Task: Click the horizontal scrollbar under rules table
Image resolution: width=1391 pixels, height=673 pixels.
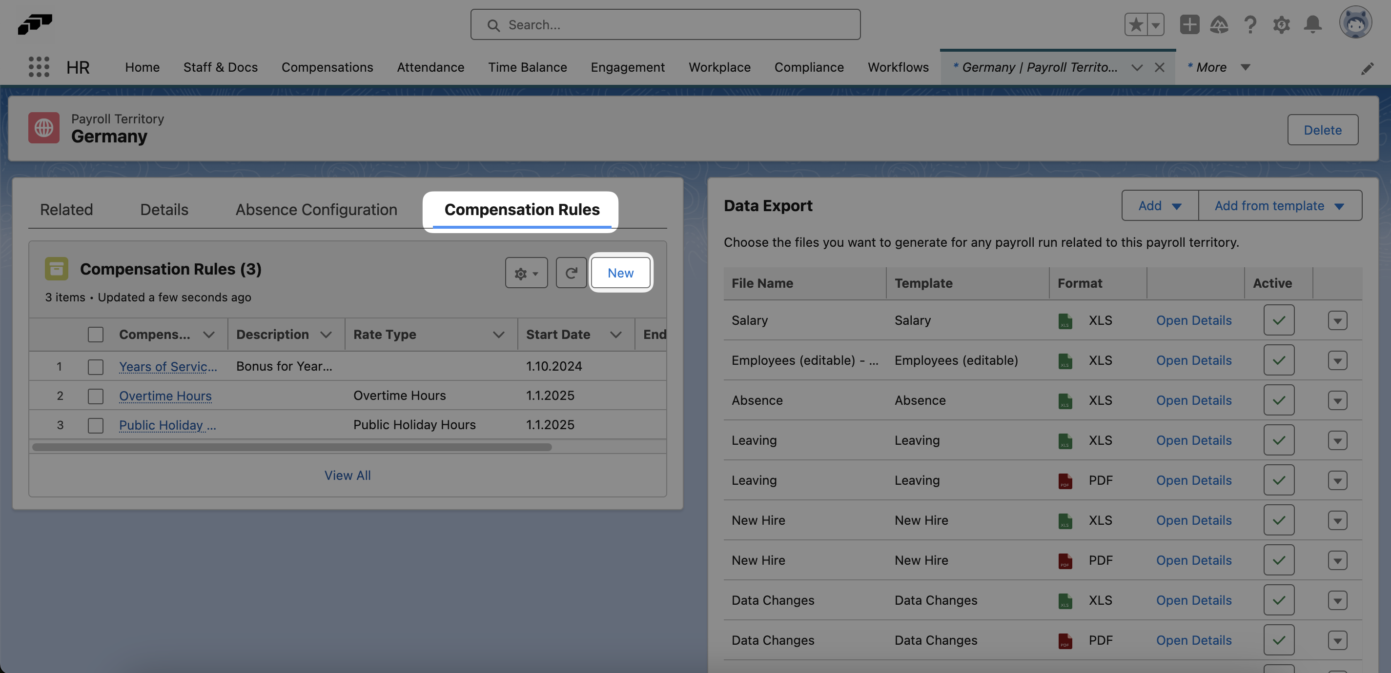Action: point(291,447)
